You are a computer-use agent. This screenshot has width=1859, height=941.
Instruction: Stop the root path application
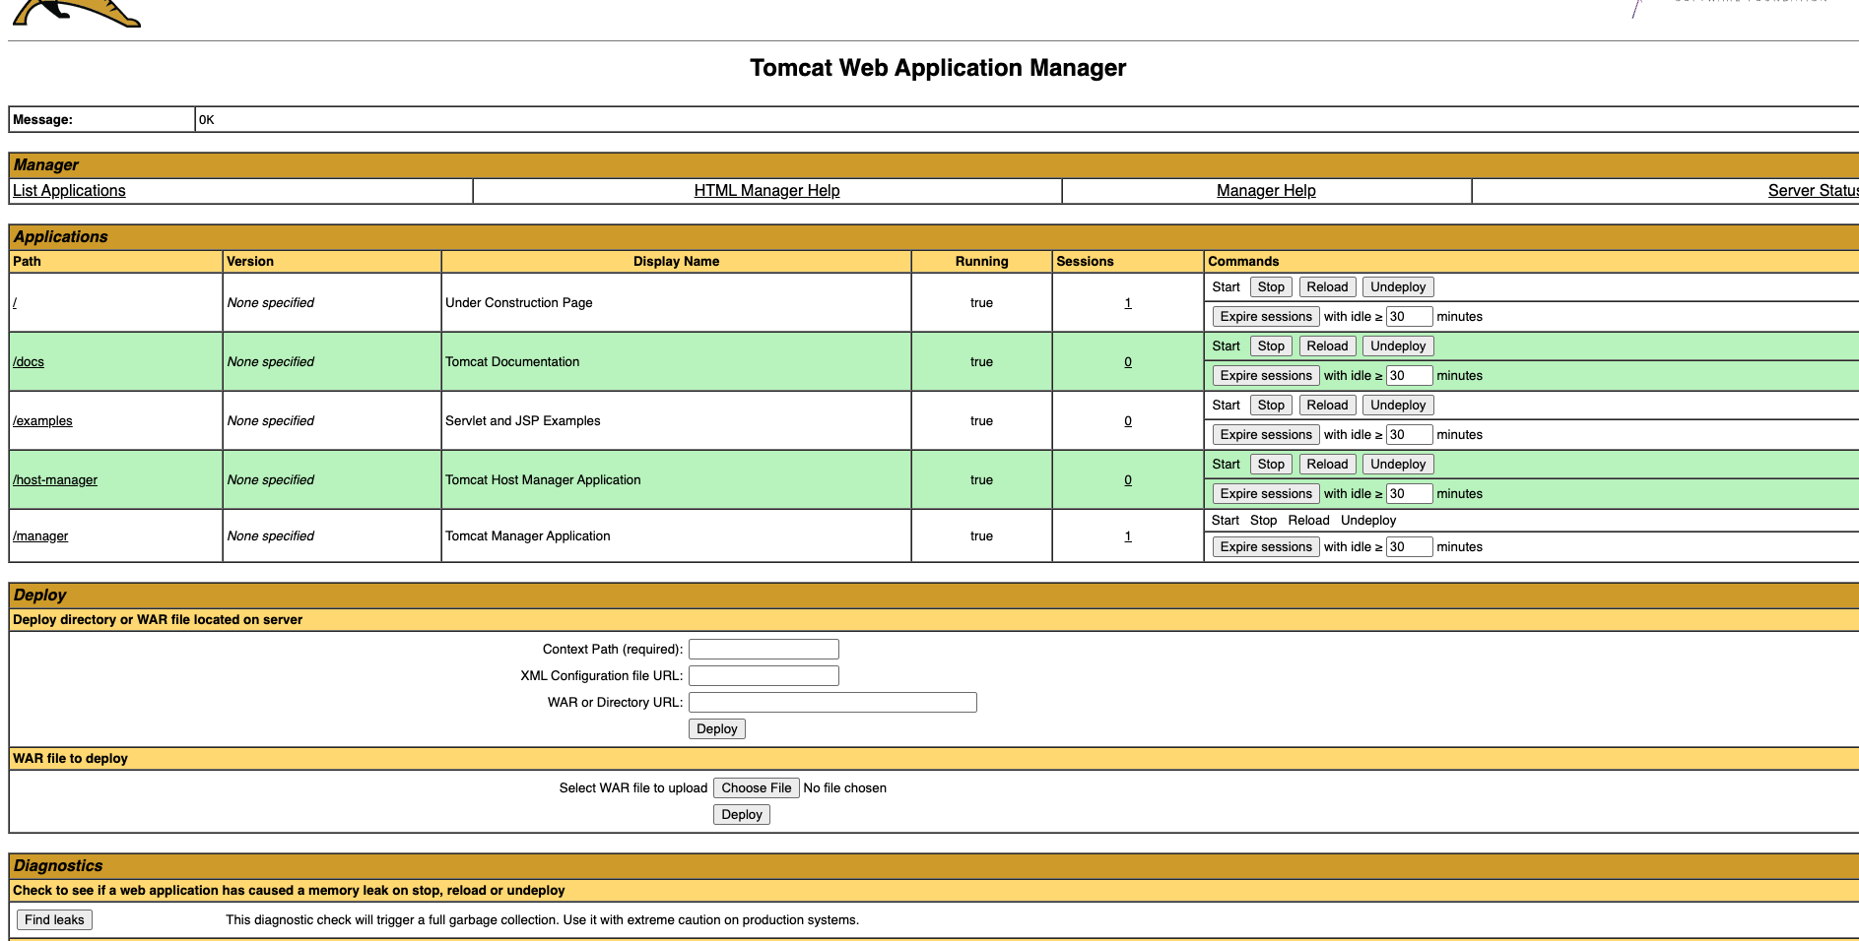pos(1271,287)
